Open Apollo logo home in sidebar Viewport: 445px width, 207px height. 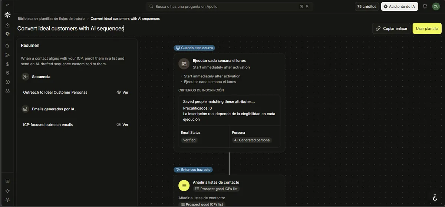click(x=7, y=15)
